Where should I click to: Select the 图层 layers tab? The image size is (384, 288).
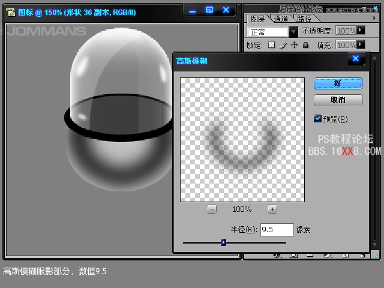[257, 19]
